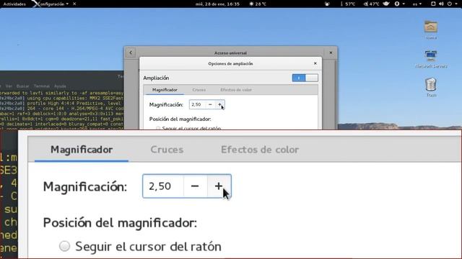Click the sun weather icon in top bar
Viewport: 462px width, 259px height.
coord(251,4)
